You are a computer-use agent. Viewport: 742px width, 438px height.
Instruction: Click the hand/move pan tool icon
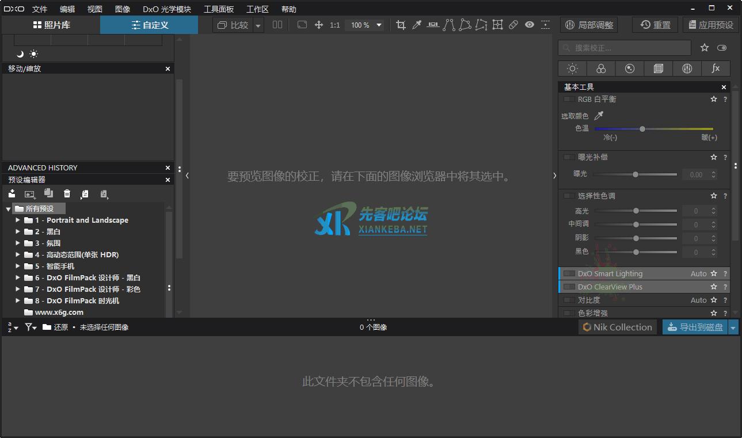318,25
